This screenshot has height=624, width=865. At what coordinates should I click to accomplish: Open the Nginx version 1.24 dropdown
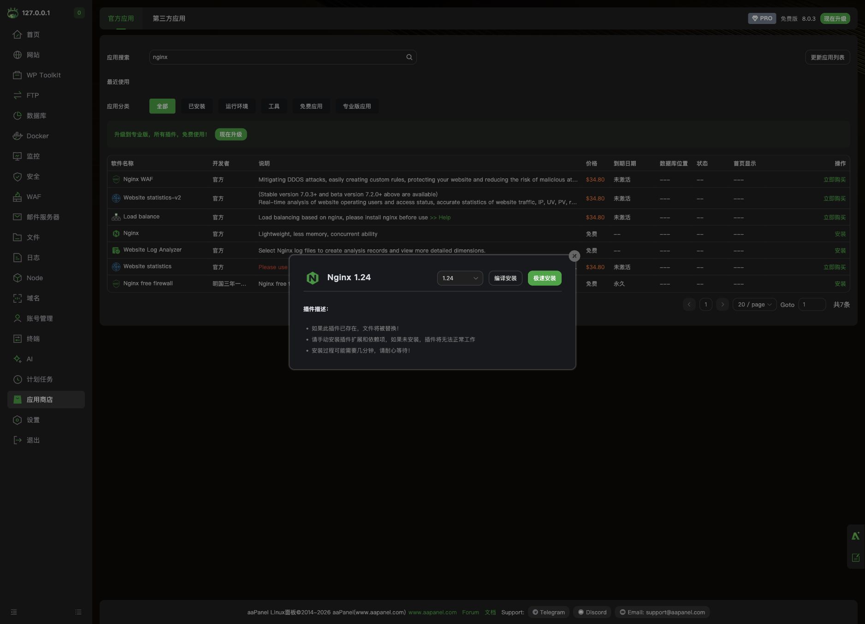[460, 278]
